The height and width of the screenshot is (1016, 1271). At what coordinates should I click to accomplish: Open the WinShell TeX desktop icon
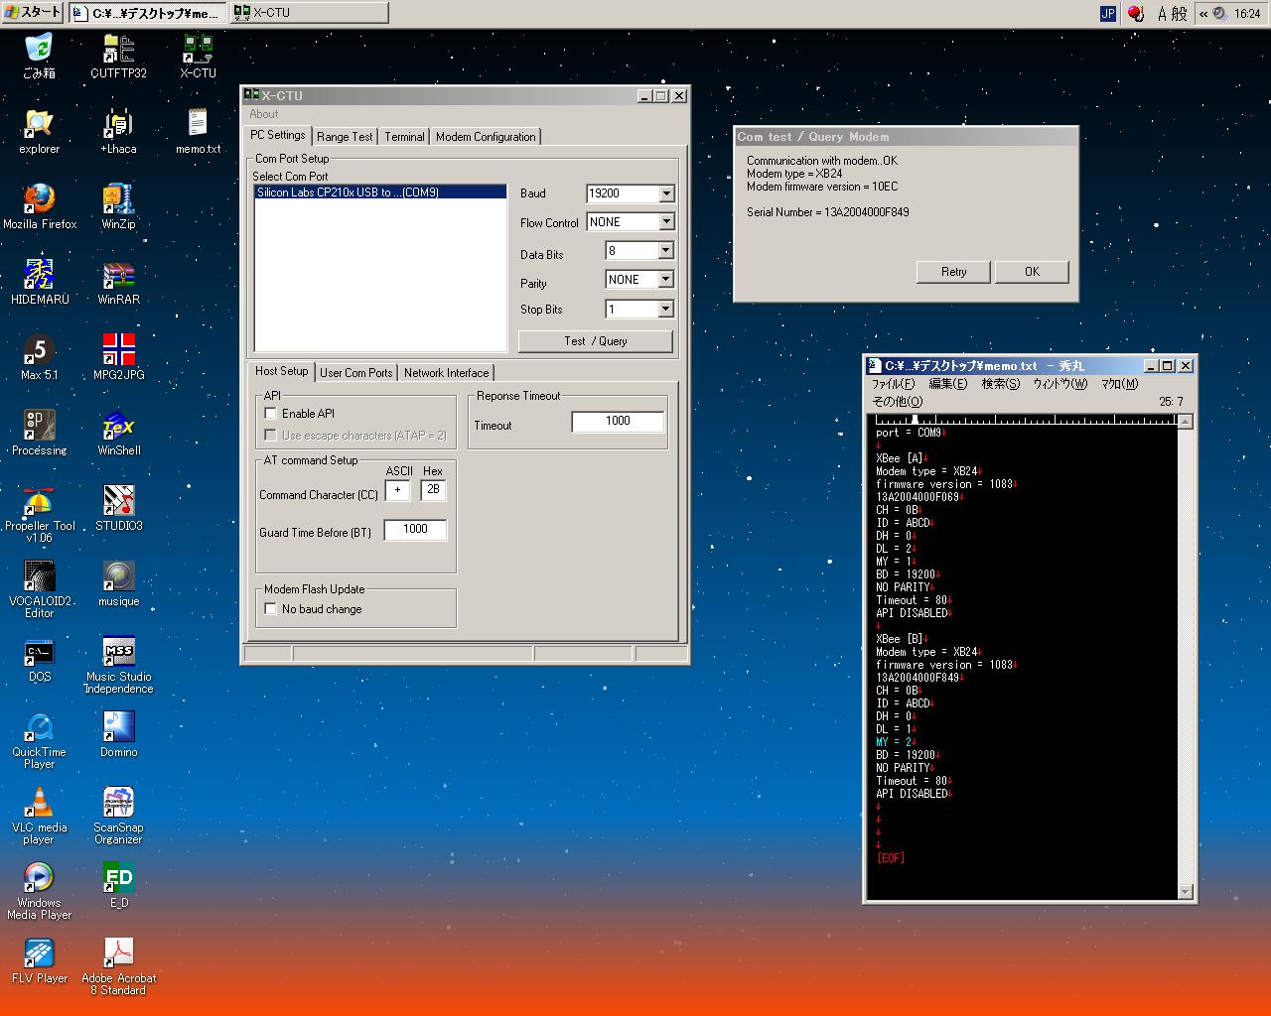[x=118, y=427]
